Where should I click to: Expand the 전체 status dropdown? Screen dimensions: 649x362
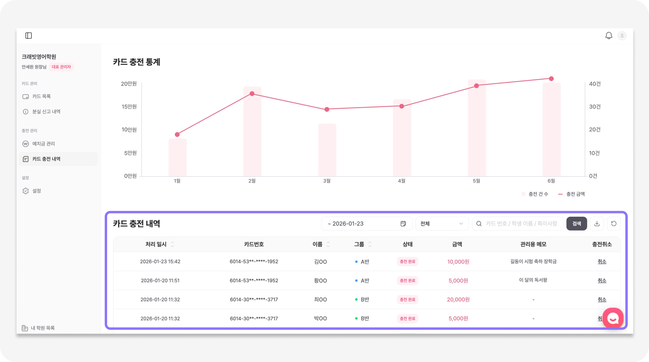pyautogui.click(x=441, y=224)
